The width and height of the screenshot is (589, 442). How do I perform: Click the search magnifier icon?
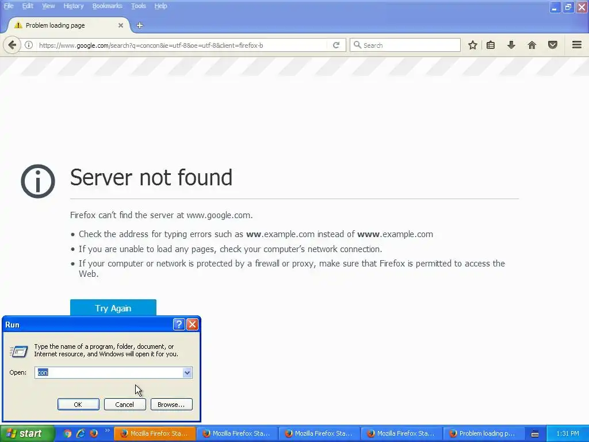tap(357, 45)
